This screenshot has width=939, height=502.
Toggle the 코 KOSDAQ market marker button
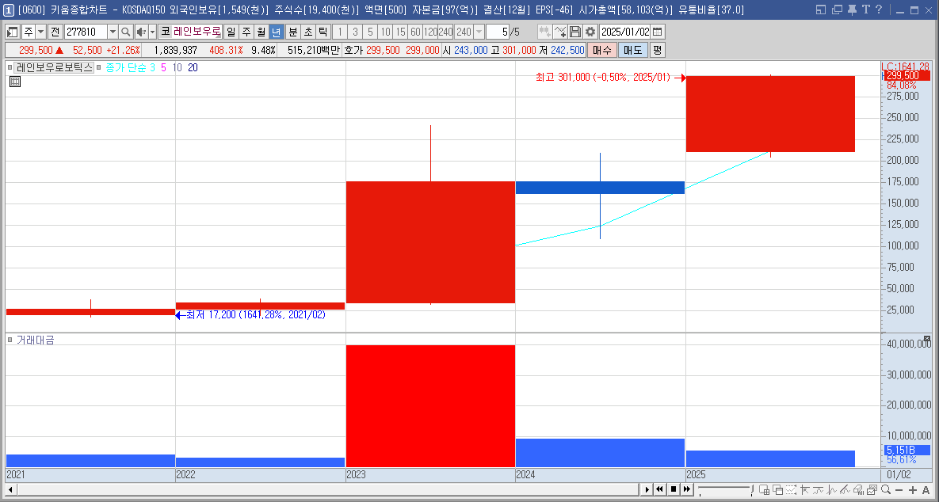[166, 32]
